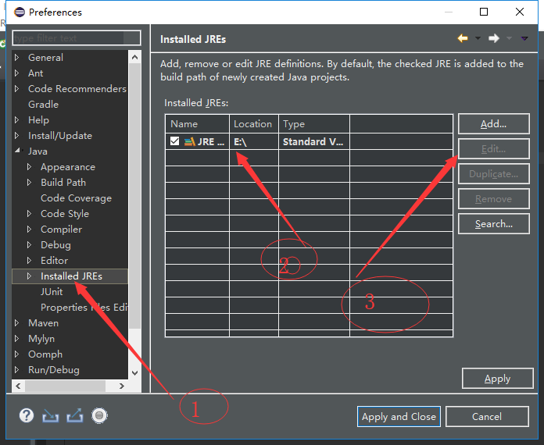Image resolution: width=544 pixels, height=445 pixels.
Task: Open the forward history dropdown arrow
Action: click(x=509, y=38)
